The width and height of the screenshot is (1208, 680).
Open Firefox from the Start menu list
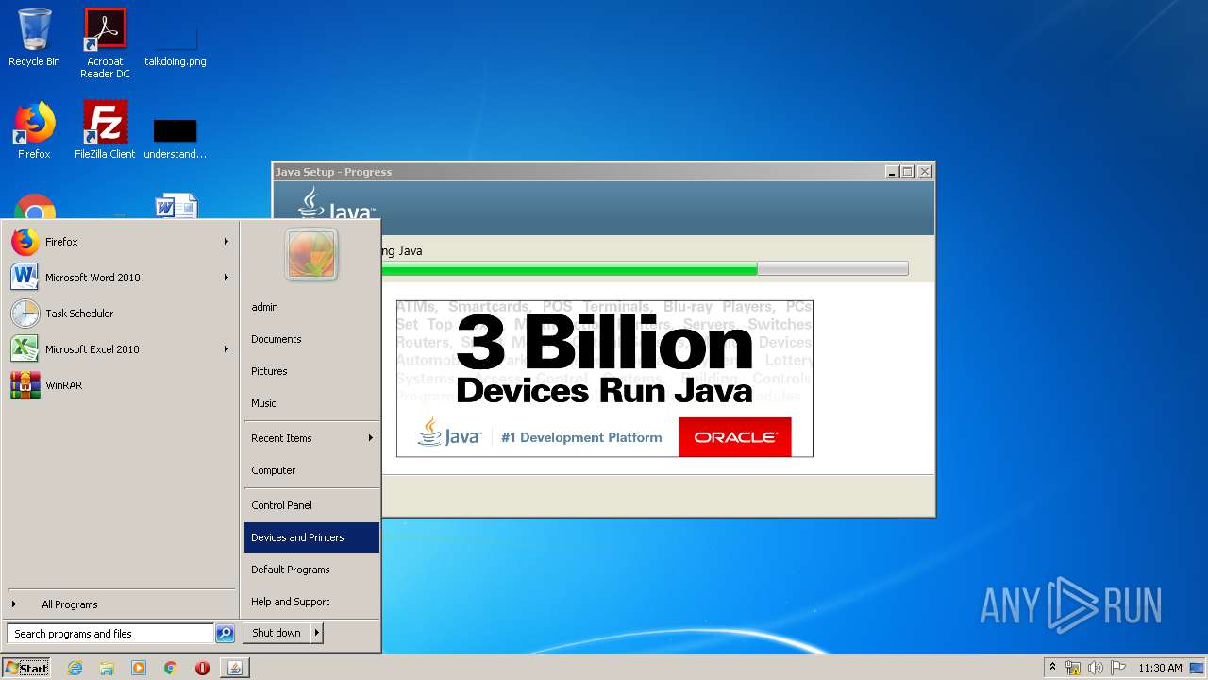121,242
